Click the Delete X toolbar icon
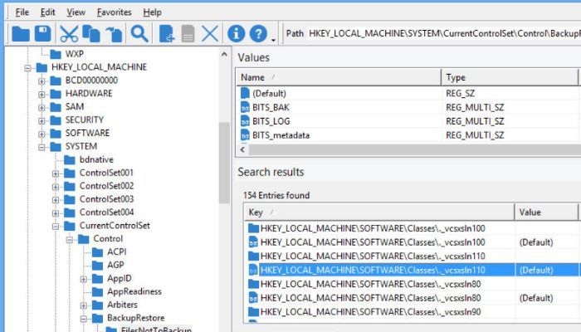Image resolution: width=581 pixels, height=332 pixels. (x=210, y=34)
